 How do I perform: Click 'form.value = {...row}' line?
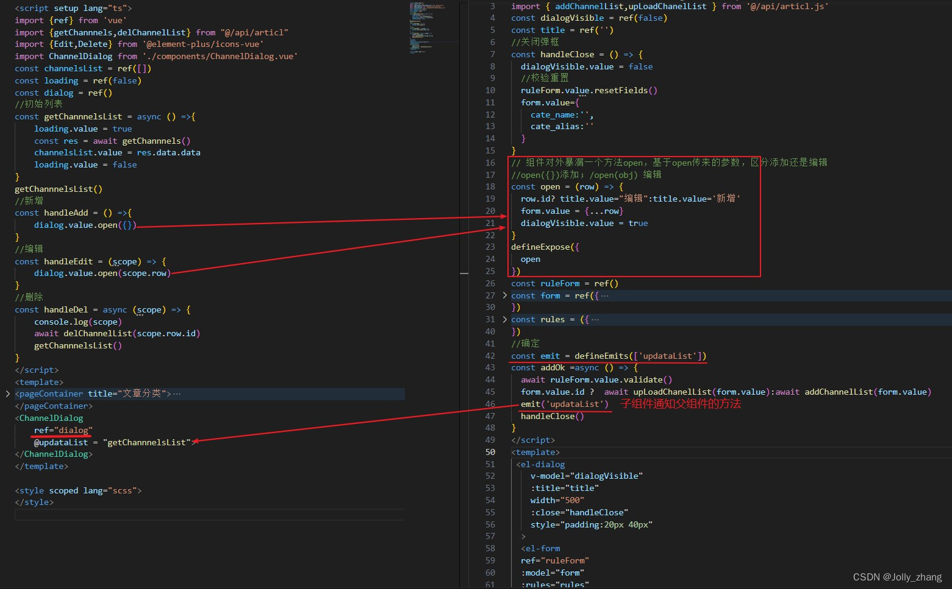572,211
